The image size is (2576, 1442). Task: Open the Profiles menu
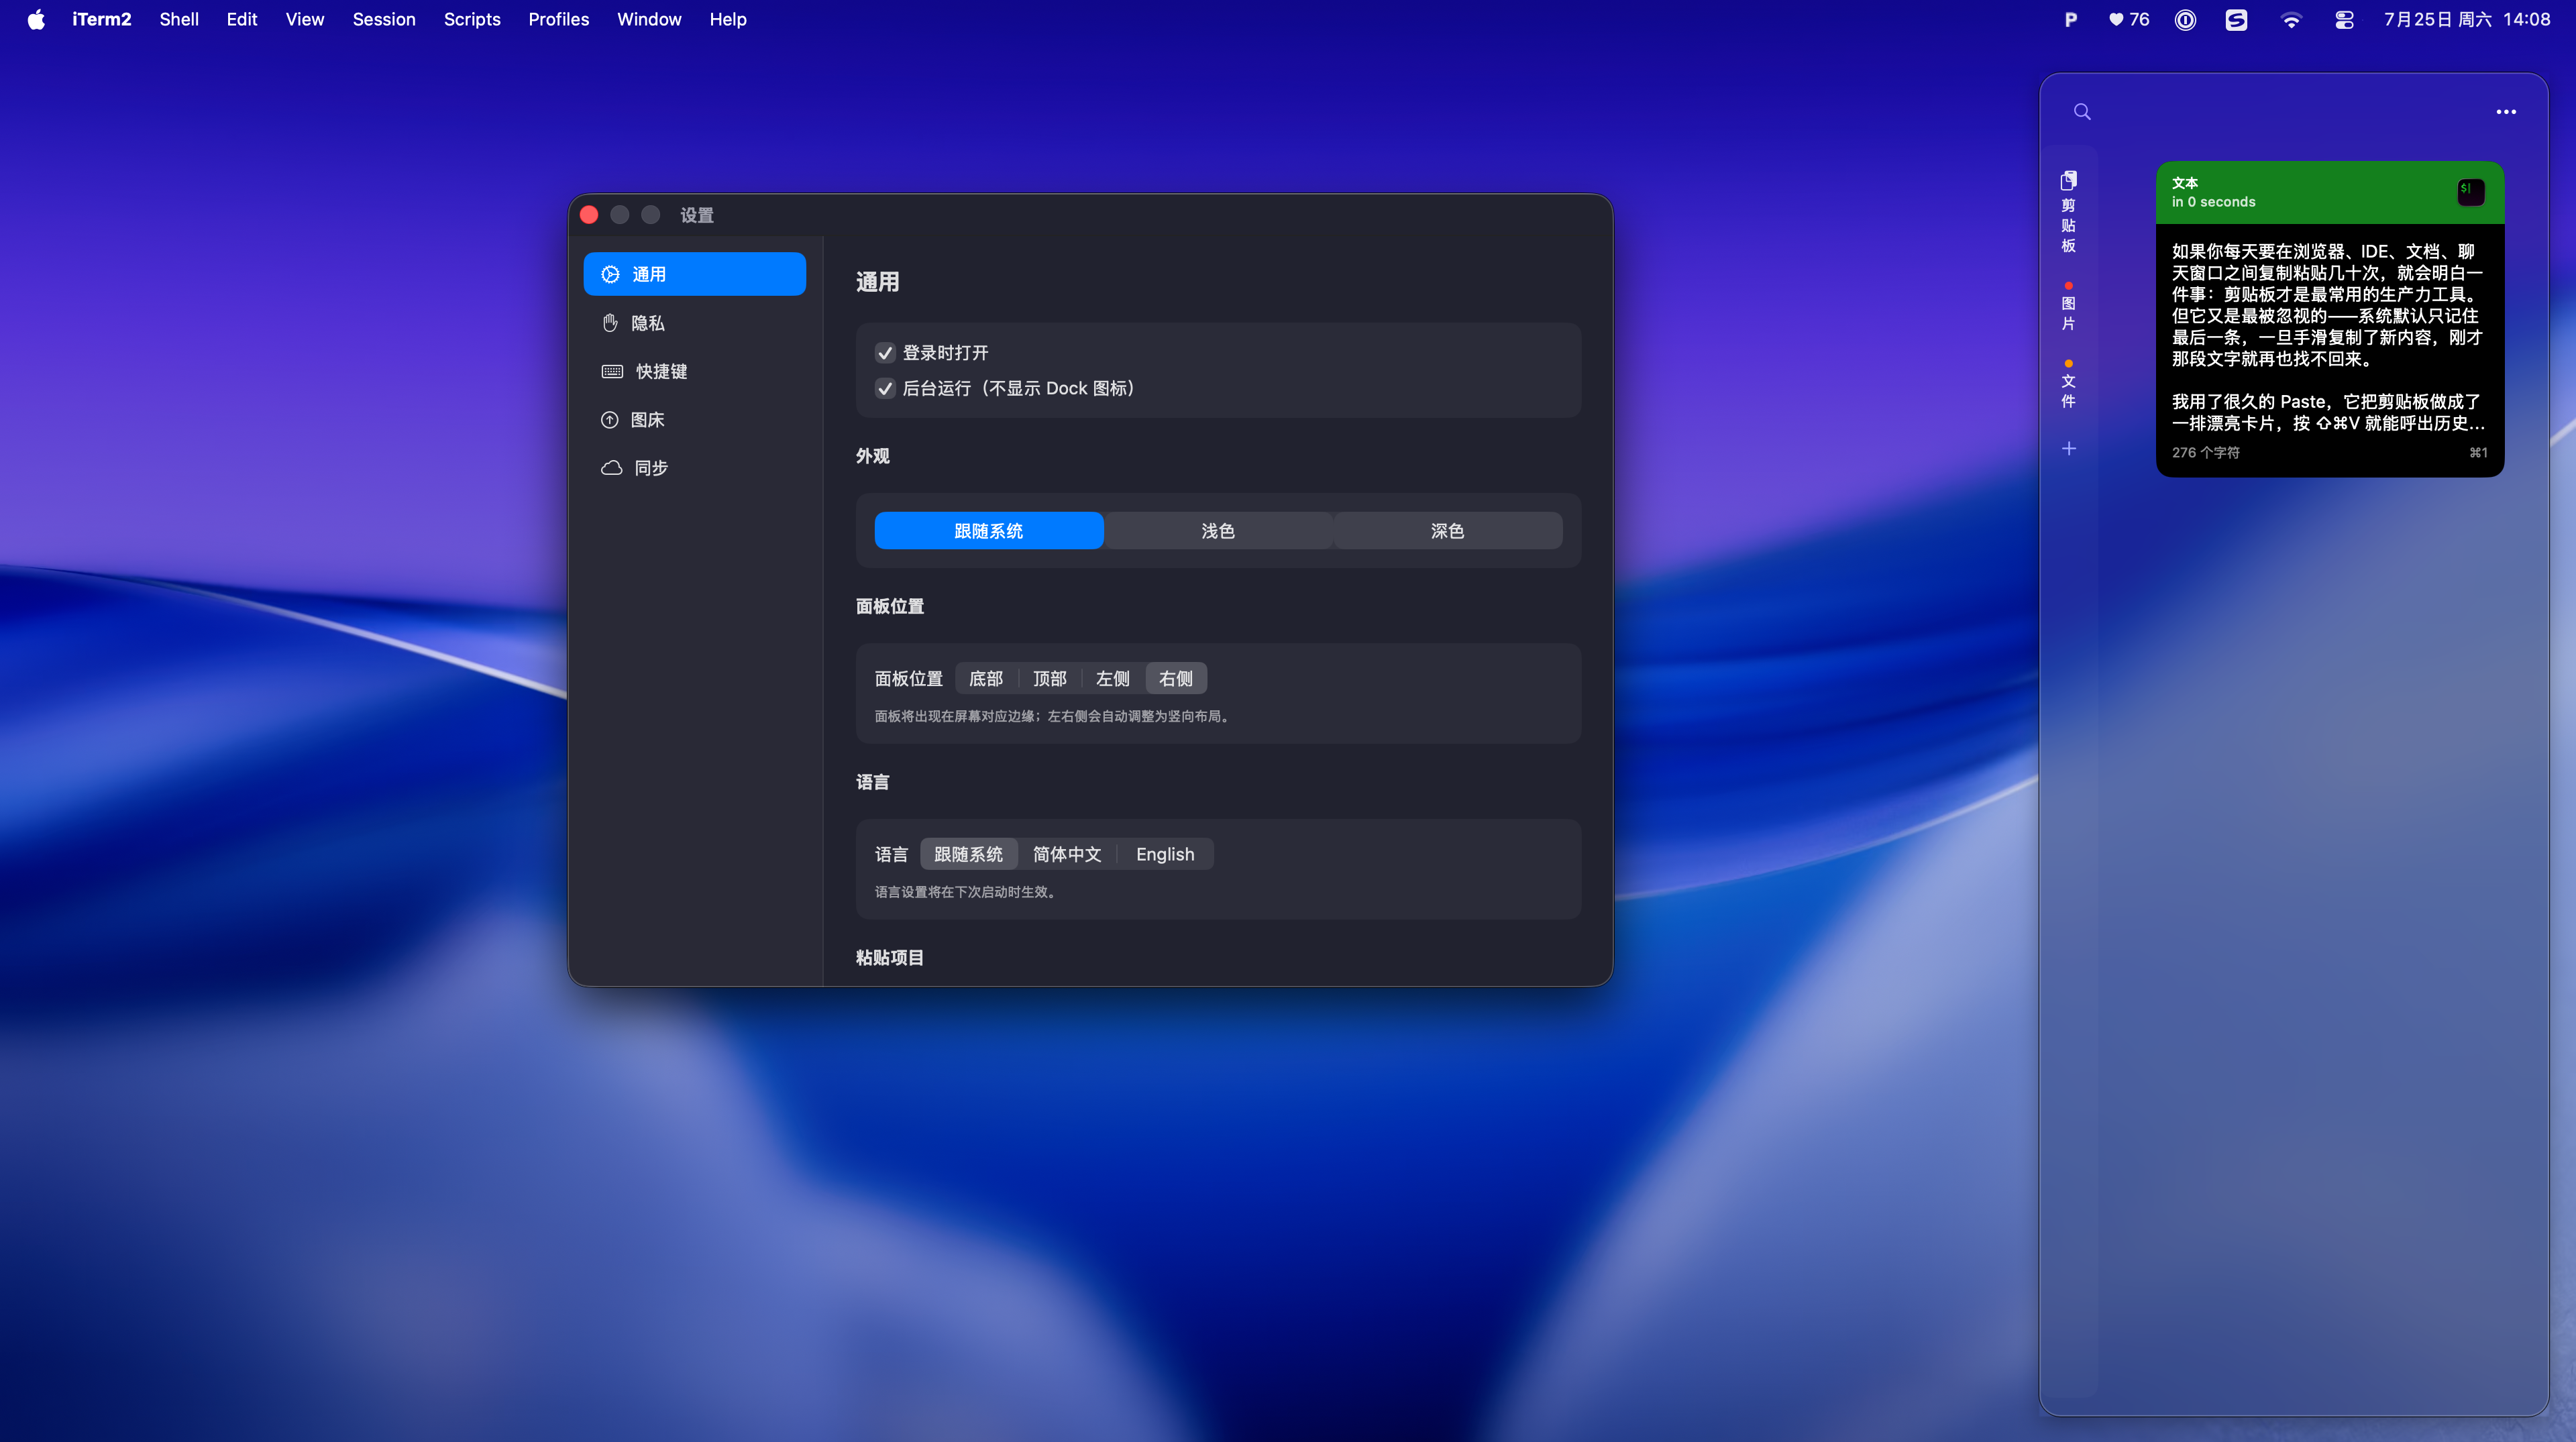(558, 19)
